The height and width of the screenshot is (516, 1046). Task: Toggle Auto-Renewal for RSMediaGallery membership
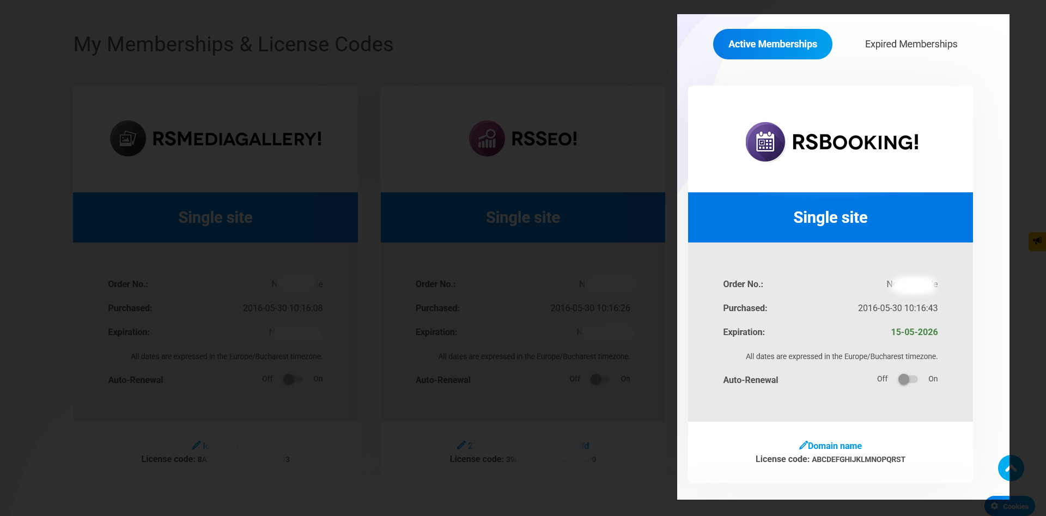click(293, 379)
